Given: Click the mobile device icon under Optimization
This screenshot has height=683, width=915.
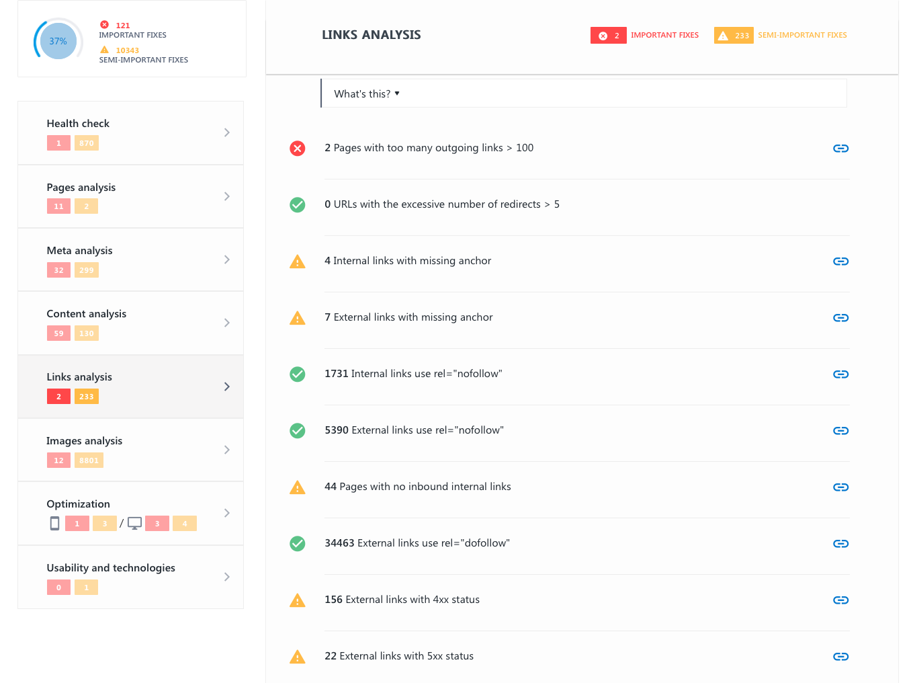Looking at the screenshot, I should click(x=54, y=524).
